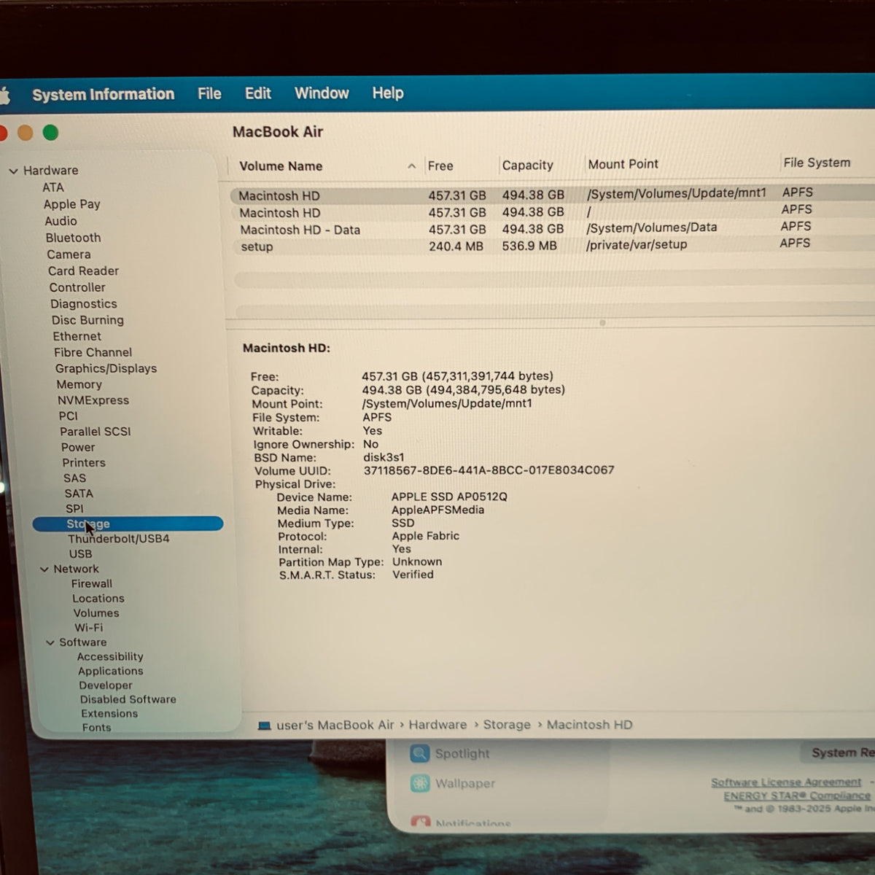Select Macintosh HD row mounted at /
The width and height of the screenshot is (875, 875).
click(552, 211)
